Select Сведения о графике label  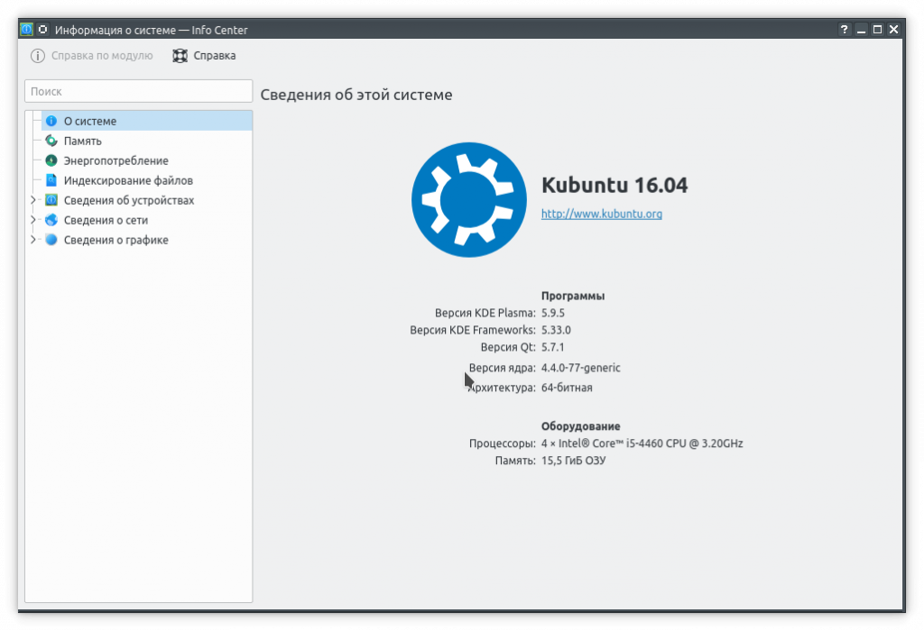pyautogui.click(x=116, y=240)
